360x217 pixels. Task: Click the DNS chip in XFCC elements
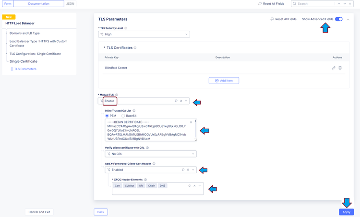[x=163, y=186]
